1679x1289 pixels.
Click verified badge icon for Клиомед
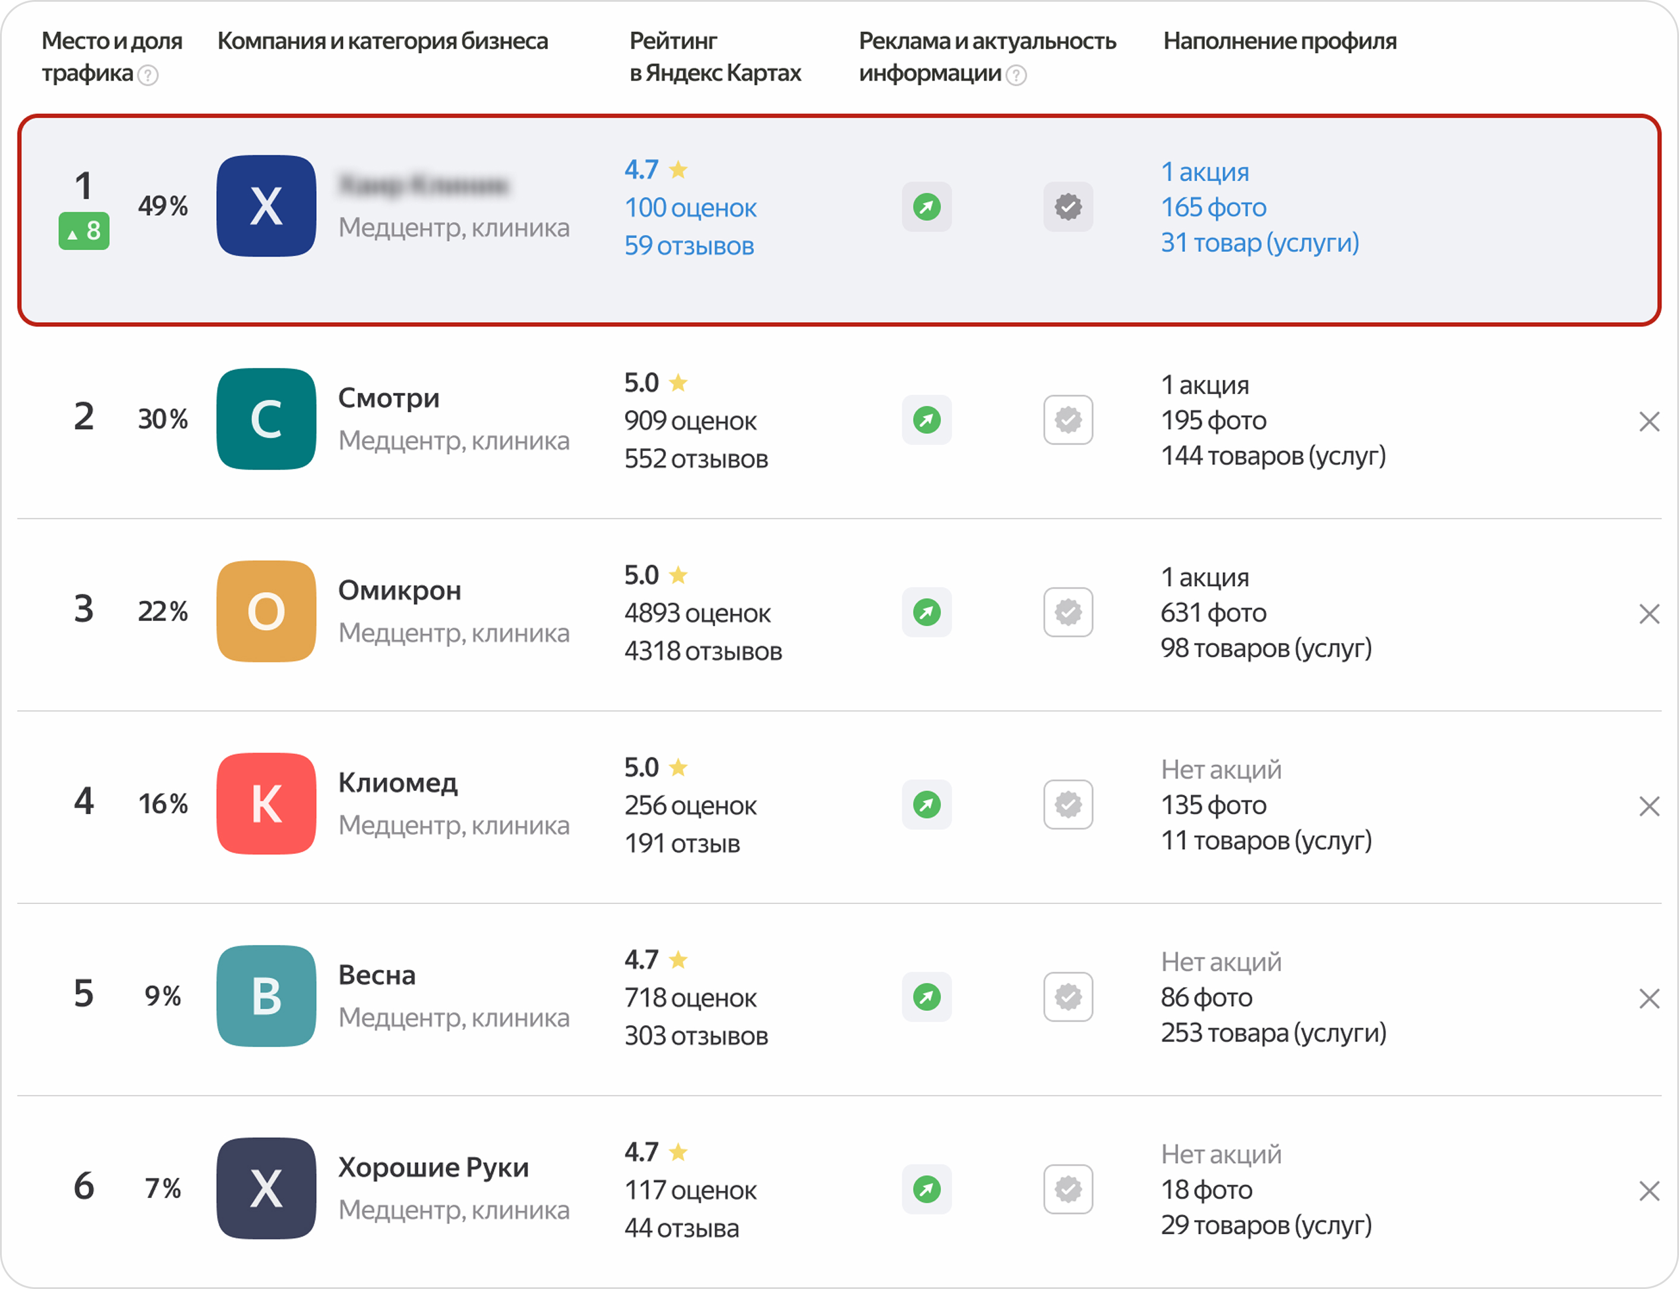[x=1068, y=805]
